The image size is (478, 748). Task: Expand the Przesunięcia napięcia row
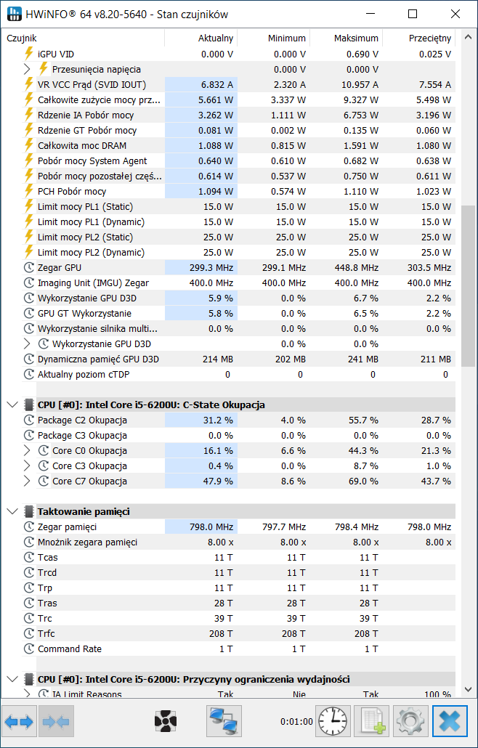[27, 70]
